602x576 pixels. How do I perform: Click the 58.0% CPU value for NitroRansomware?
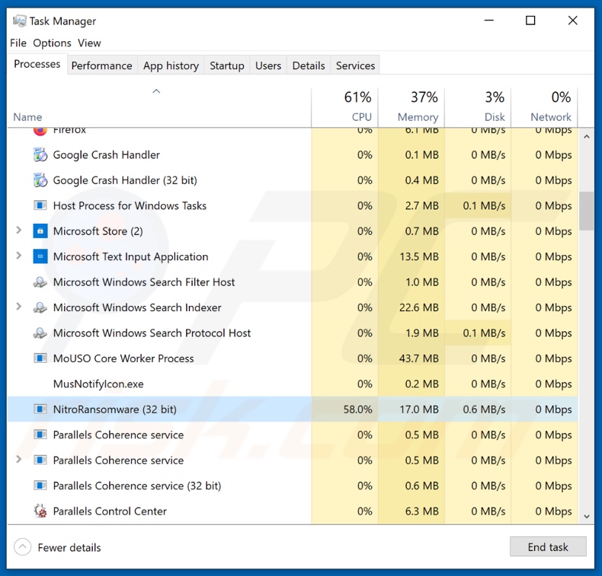[357, 409]
